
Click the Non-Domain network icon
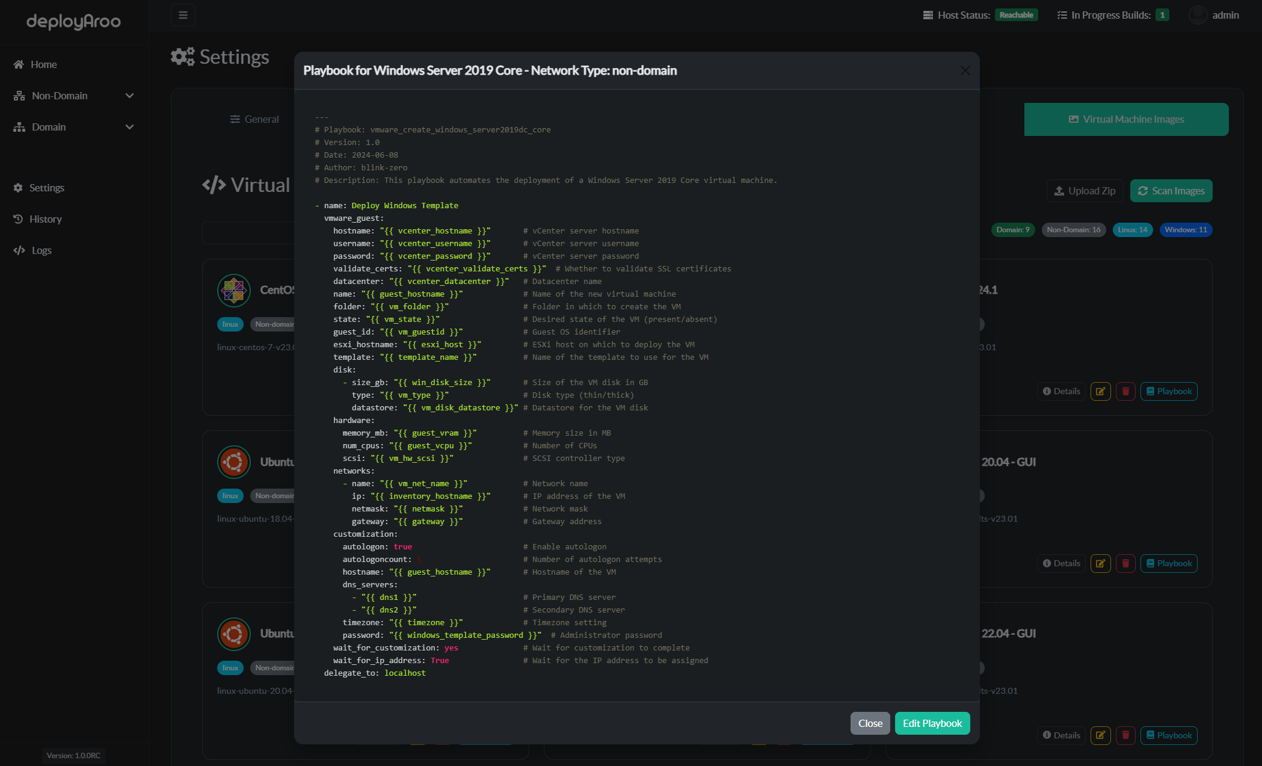click(x=19, y=96)
